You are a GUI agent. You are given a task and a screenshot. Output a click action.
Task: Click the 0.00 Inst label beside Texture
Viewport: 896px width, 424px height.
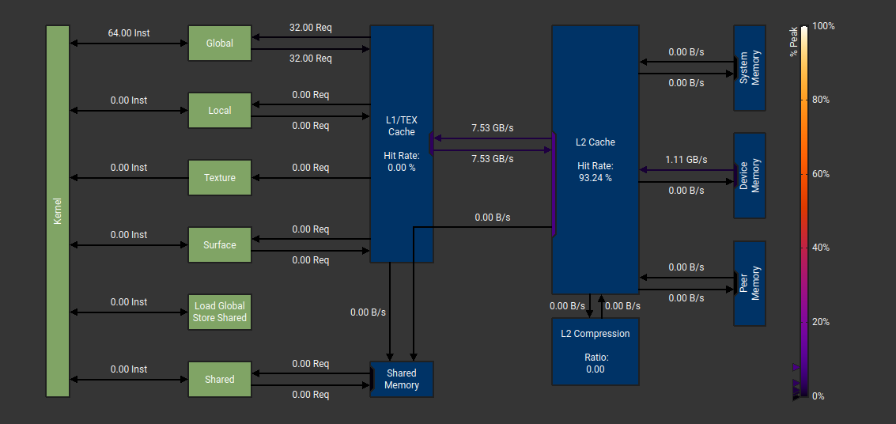click(x=129, y=168)
